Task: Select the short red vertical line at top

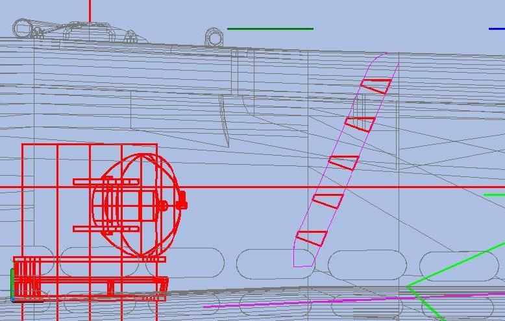Action: [x=90, y=10]
